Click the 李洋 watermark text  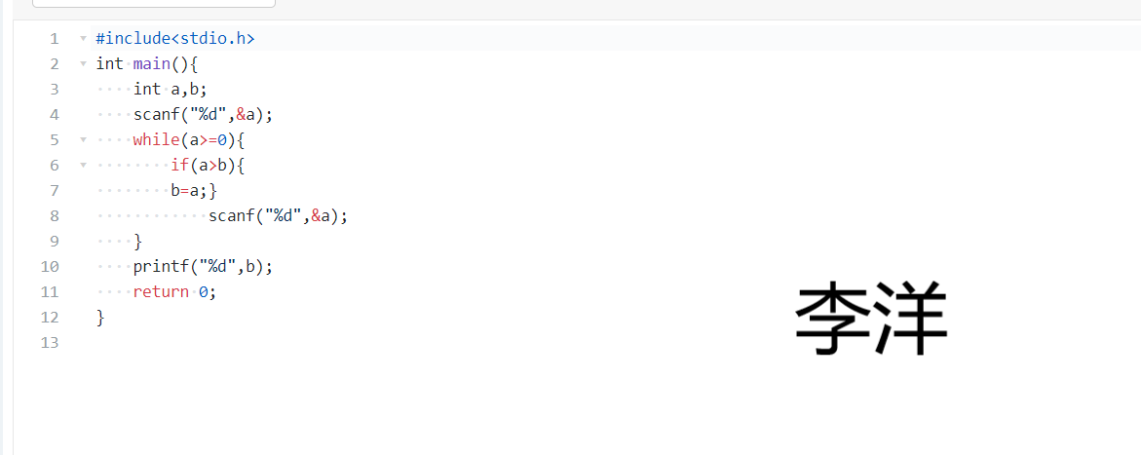point(871,321)
